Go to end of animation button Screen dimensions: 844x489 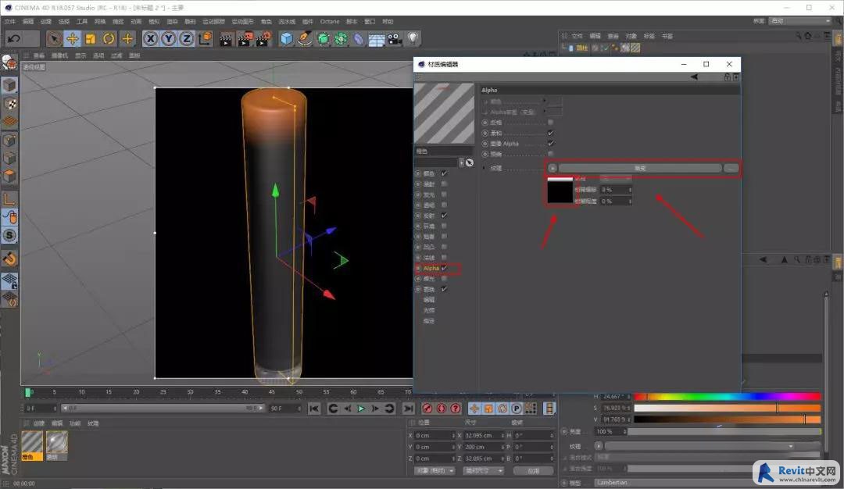point(409,409)
